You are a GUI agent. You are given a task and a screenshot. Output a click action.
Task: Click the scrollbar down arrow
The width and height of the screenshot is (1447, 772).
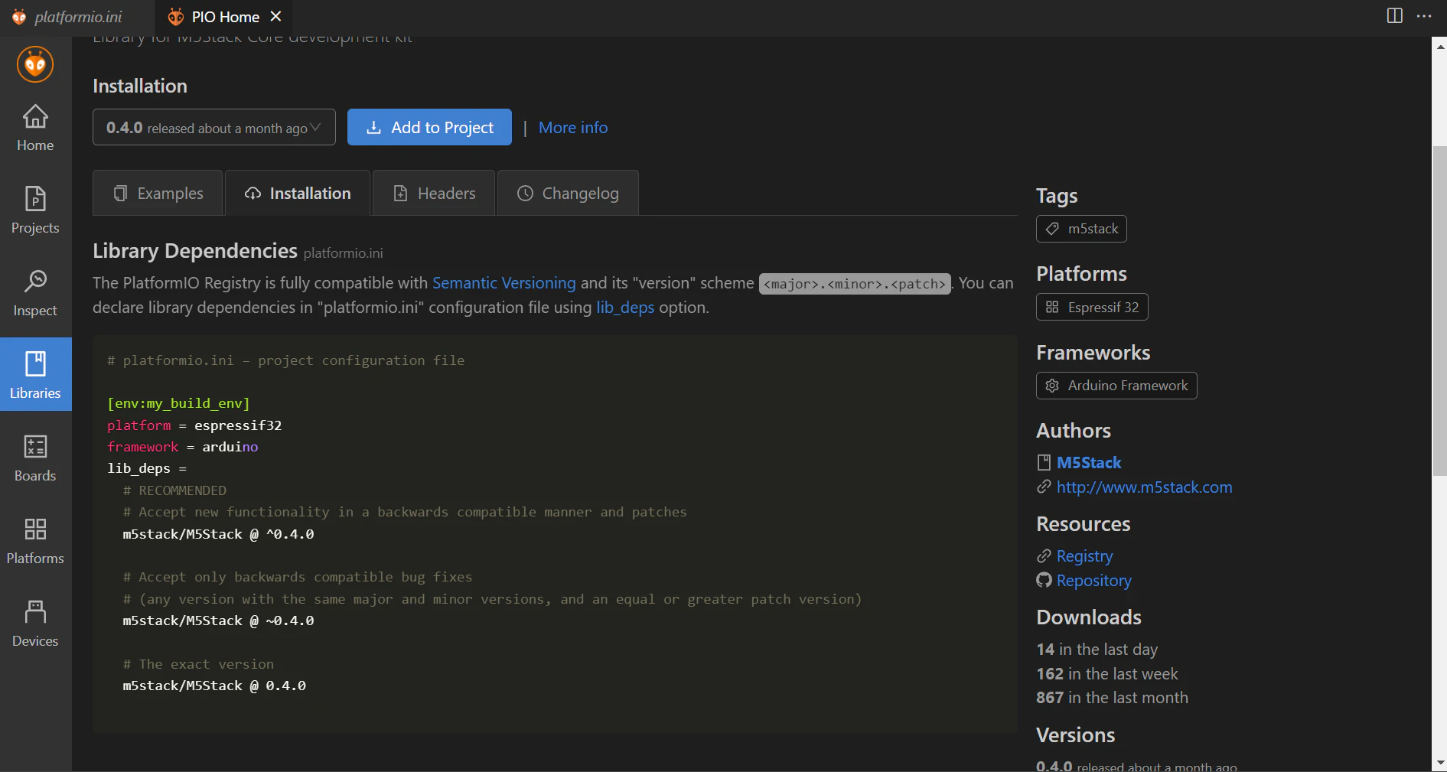(x=1439, y=763)
